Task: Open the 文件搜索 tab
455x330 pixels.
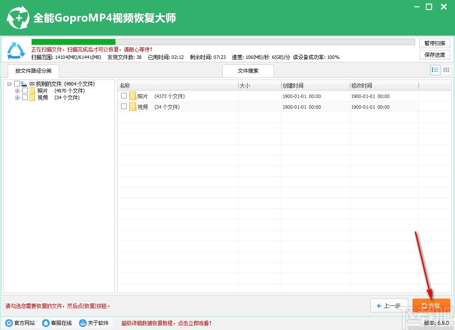Action: 248,71
